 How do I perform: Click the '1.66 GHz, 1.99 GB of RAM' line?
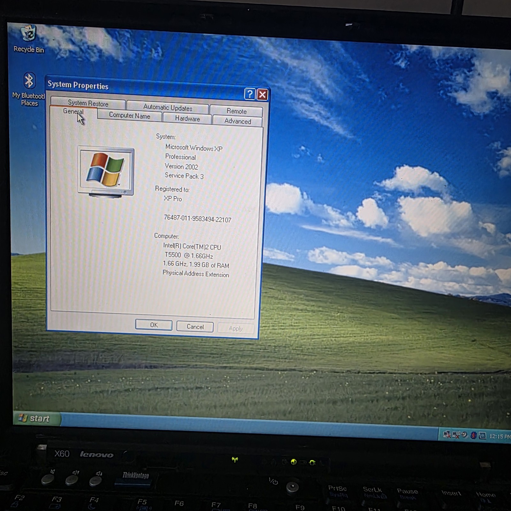pos(196,264)
